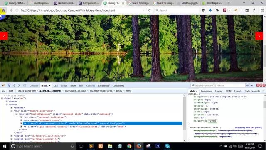266x150 pixels.
Task: Open the ConsoleML tab in Firebug
Action: 118,85
